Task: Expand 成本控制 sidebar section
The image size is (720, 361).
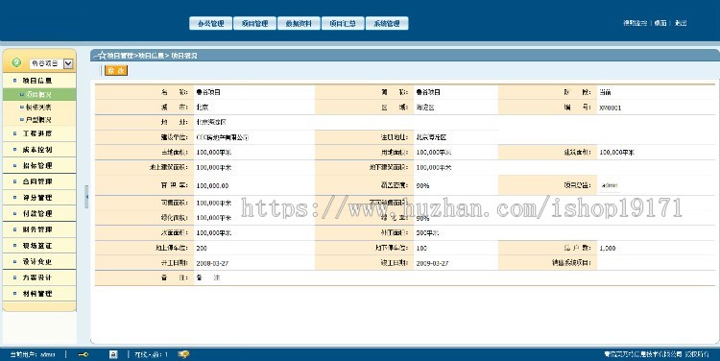Action: click(x=37, y=150)
